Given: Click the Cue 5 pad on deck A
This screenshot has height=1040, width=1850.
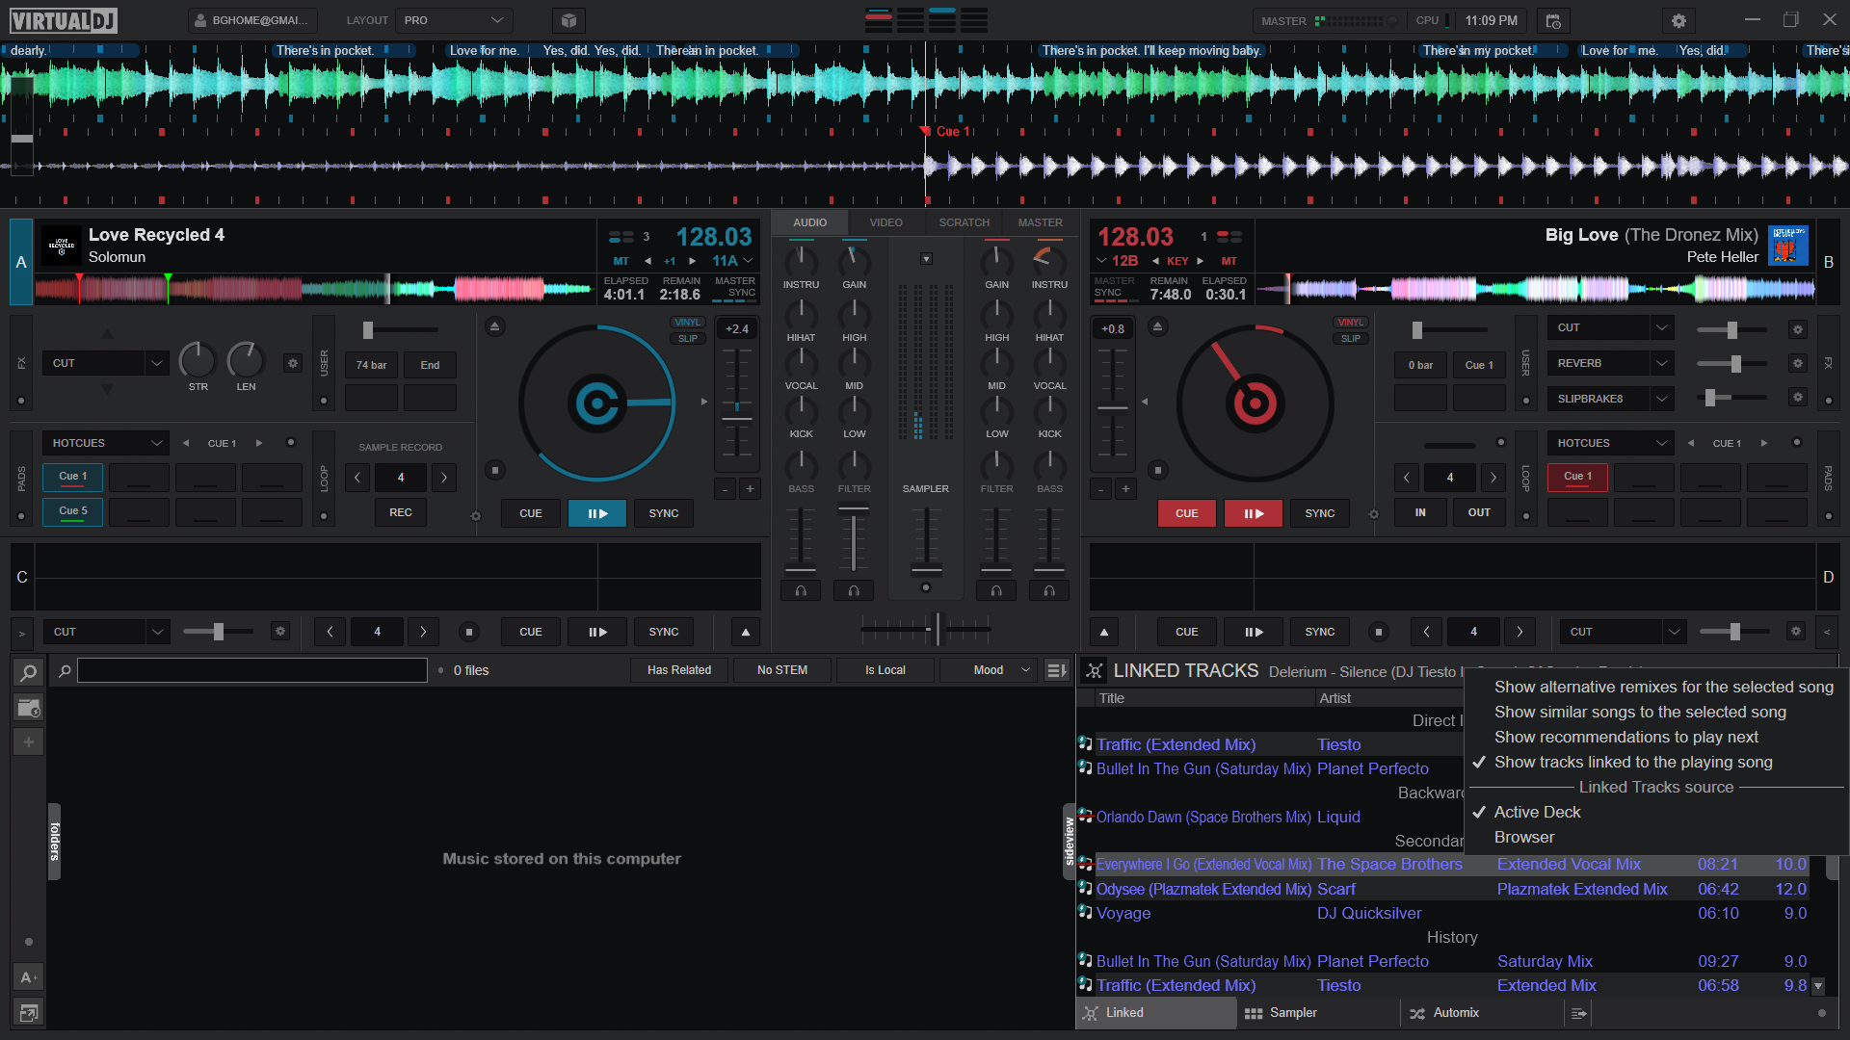Looking at the screenshot, I should [x=73, y=511].
